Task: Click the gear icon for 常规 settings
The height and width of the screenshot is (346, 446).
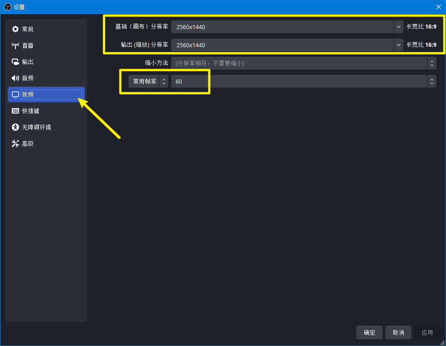Action: click(x=15, y=29)
